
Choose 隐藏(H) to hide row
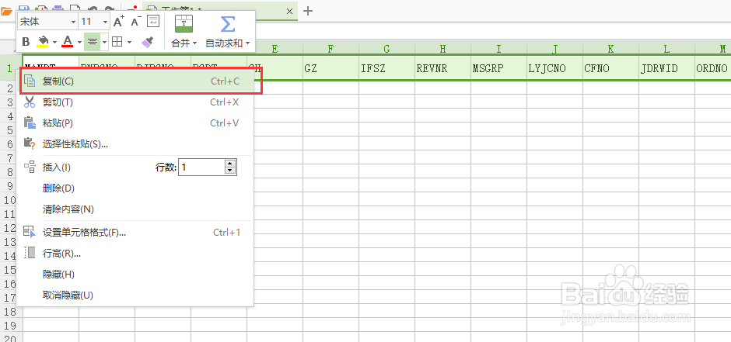point(135,275)
